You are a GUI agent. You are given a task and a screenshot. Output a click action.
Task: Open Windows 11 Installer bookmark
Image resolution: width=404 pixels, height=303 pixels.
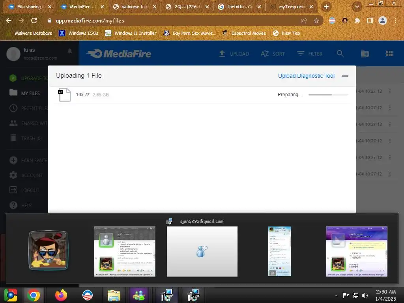tap(131, 33)
